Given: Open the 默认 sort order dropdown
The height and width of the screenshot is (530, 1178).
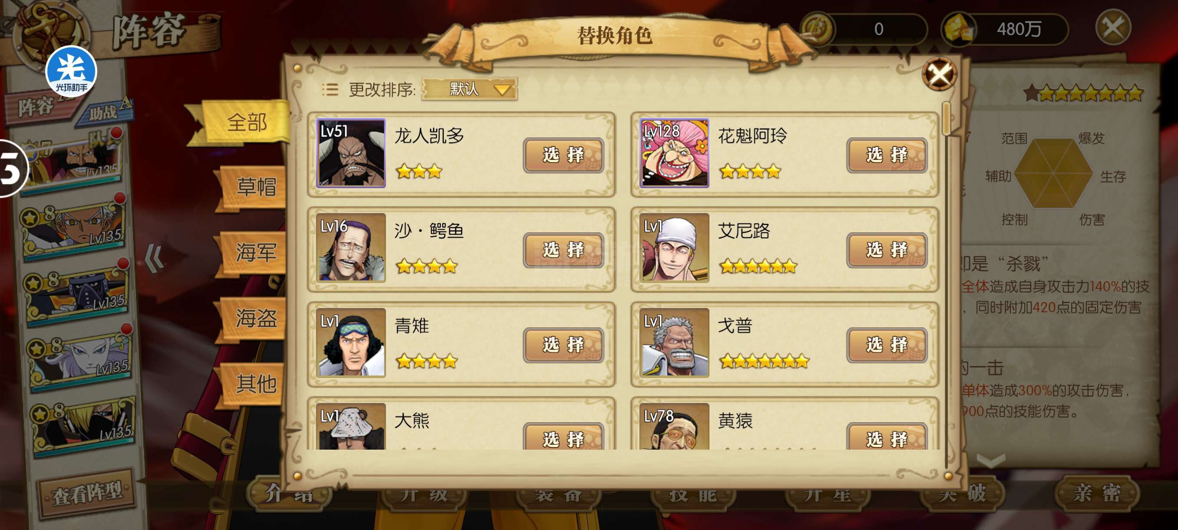Looking at the screenshot, I should point(470,89).
